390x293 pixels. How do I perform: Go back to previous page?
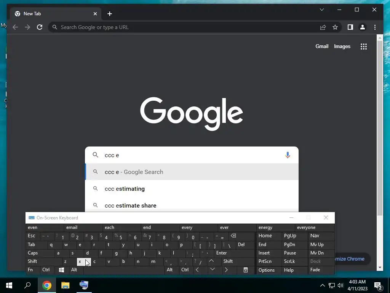point(15,27)
